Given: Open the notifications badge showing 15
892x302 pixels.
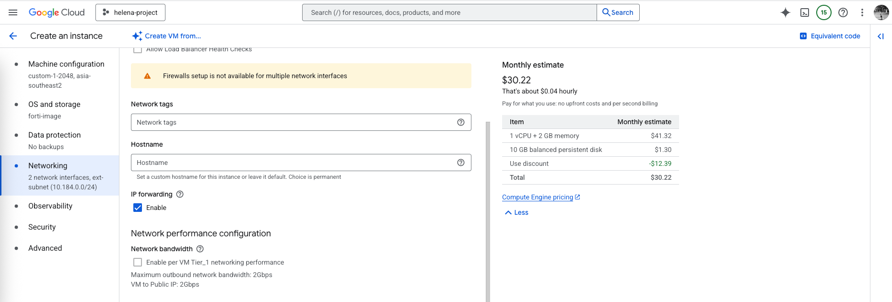Looking at the screenshot, I should tap(823, 12).
